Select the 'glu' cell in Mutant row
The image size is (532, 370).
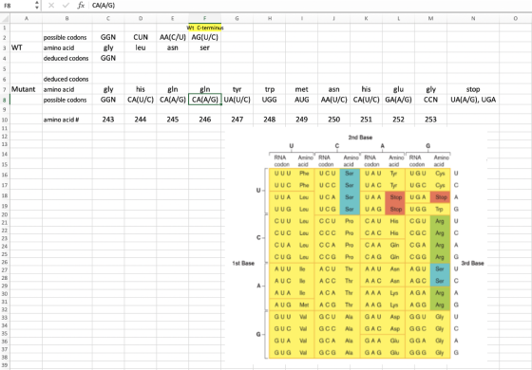coord(398,89)
